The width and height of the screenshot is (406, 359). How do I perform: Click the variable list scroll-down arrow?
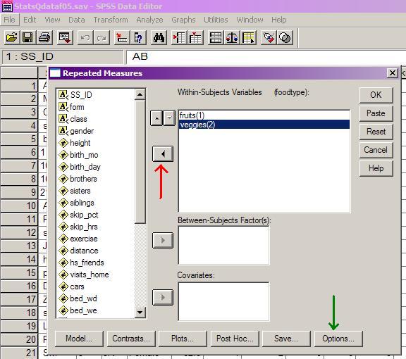point(140,312)
